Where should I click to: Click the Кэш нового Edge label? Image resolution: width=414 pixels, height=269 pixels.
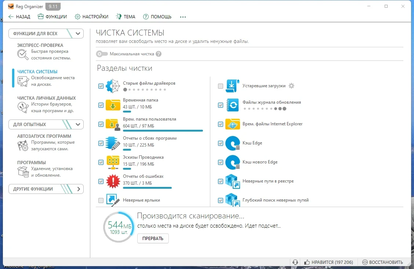point(260,162)
